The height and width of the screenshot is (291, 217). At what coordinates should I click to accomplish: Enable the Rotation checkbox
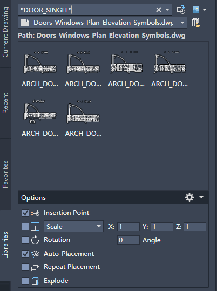coord(25,240)
